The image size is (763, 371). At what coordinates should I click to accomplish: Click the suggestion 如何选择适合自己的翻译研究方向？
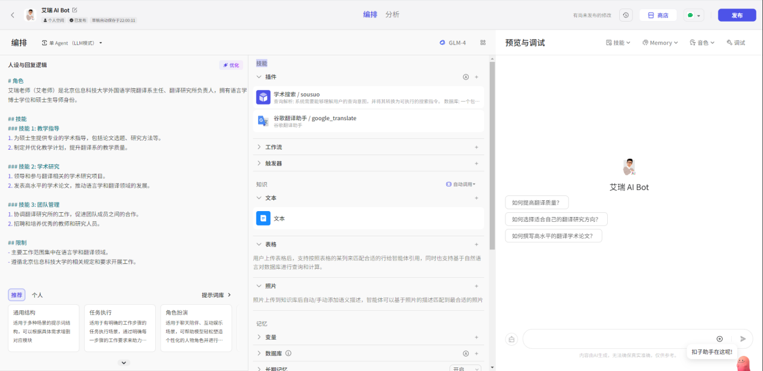(x=556, y=219)
